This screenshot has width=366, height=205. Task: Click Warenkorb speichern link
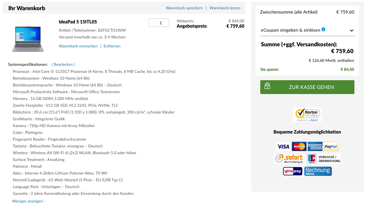point(184,8)
